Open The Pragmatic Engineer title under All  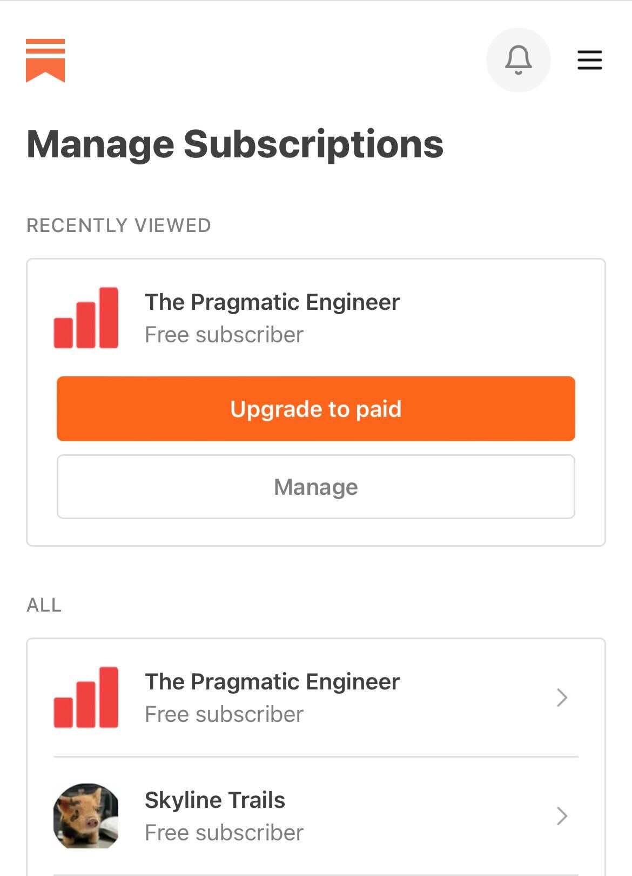point(272,682)
